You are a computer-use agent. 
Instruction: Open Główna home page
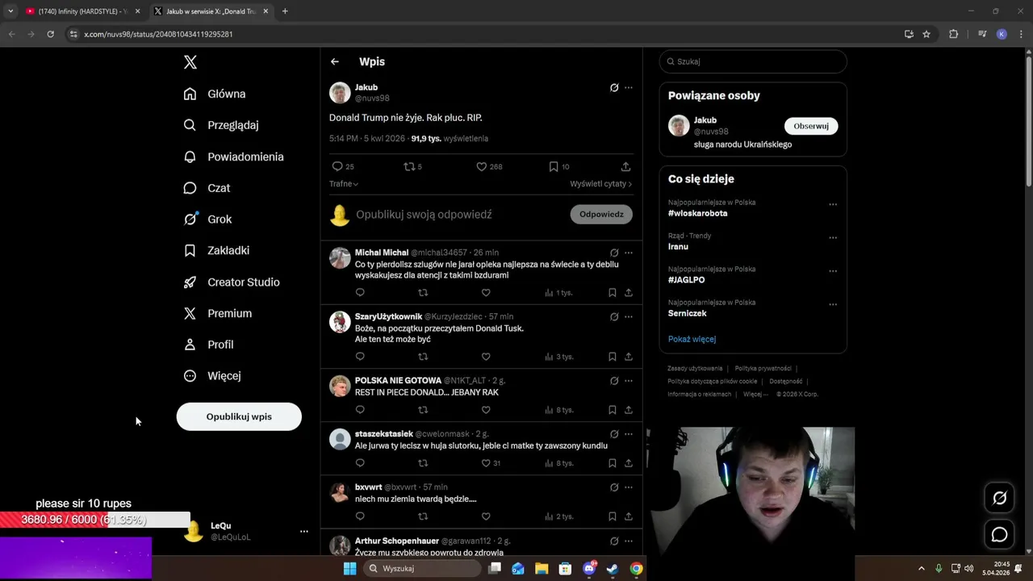(215, 94)
